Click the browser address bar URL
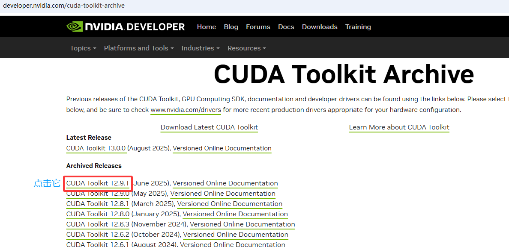 [x=63, y=6]
